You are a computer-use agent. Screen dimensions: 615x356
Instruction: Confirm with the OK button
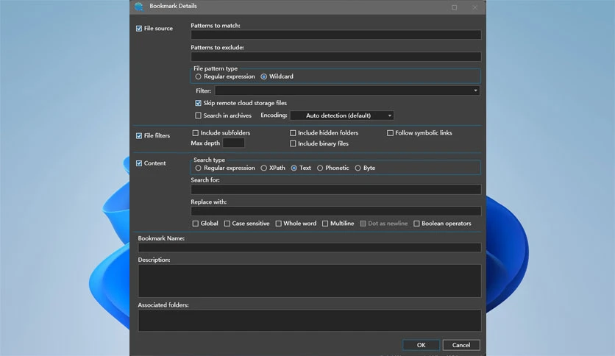421,345
